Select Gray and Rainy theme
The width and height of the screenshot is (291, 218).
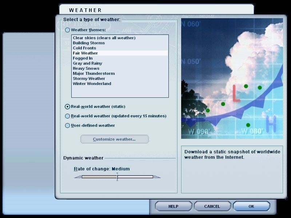(87, 63)
